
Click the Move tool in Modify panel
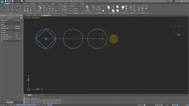pyautogui.click(x=25, y=6)
